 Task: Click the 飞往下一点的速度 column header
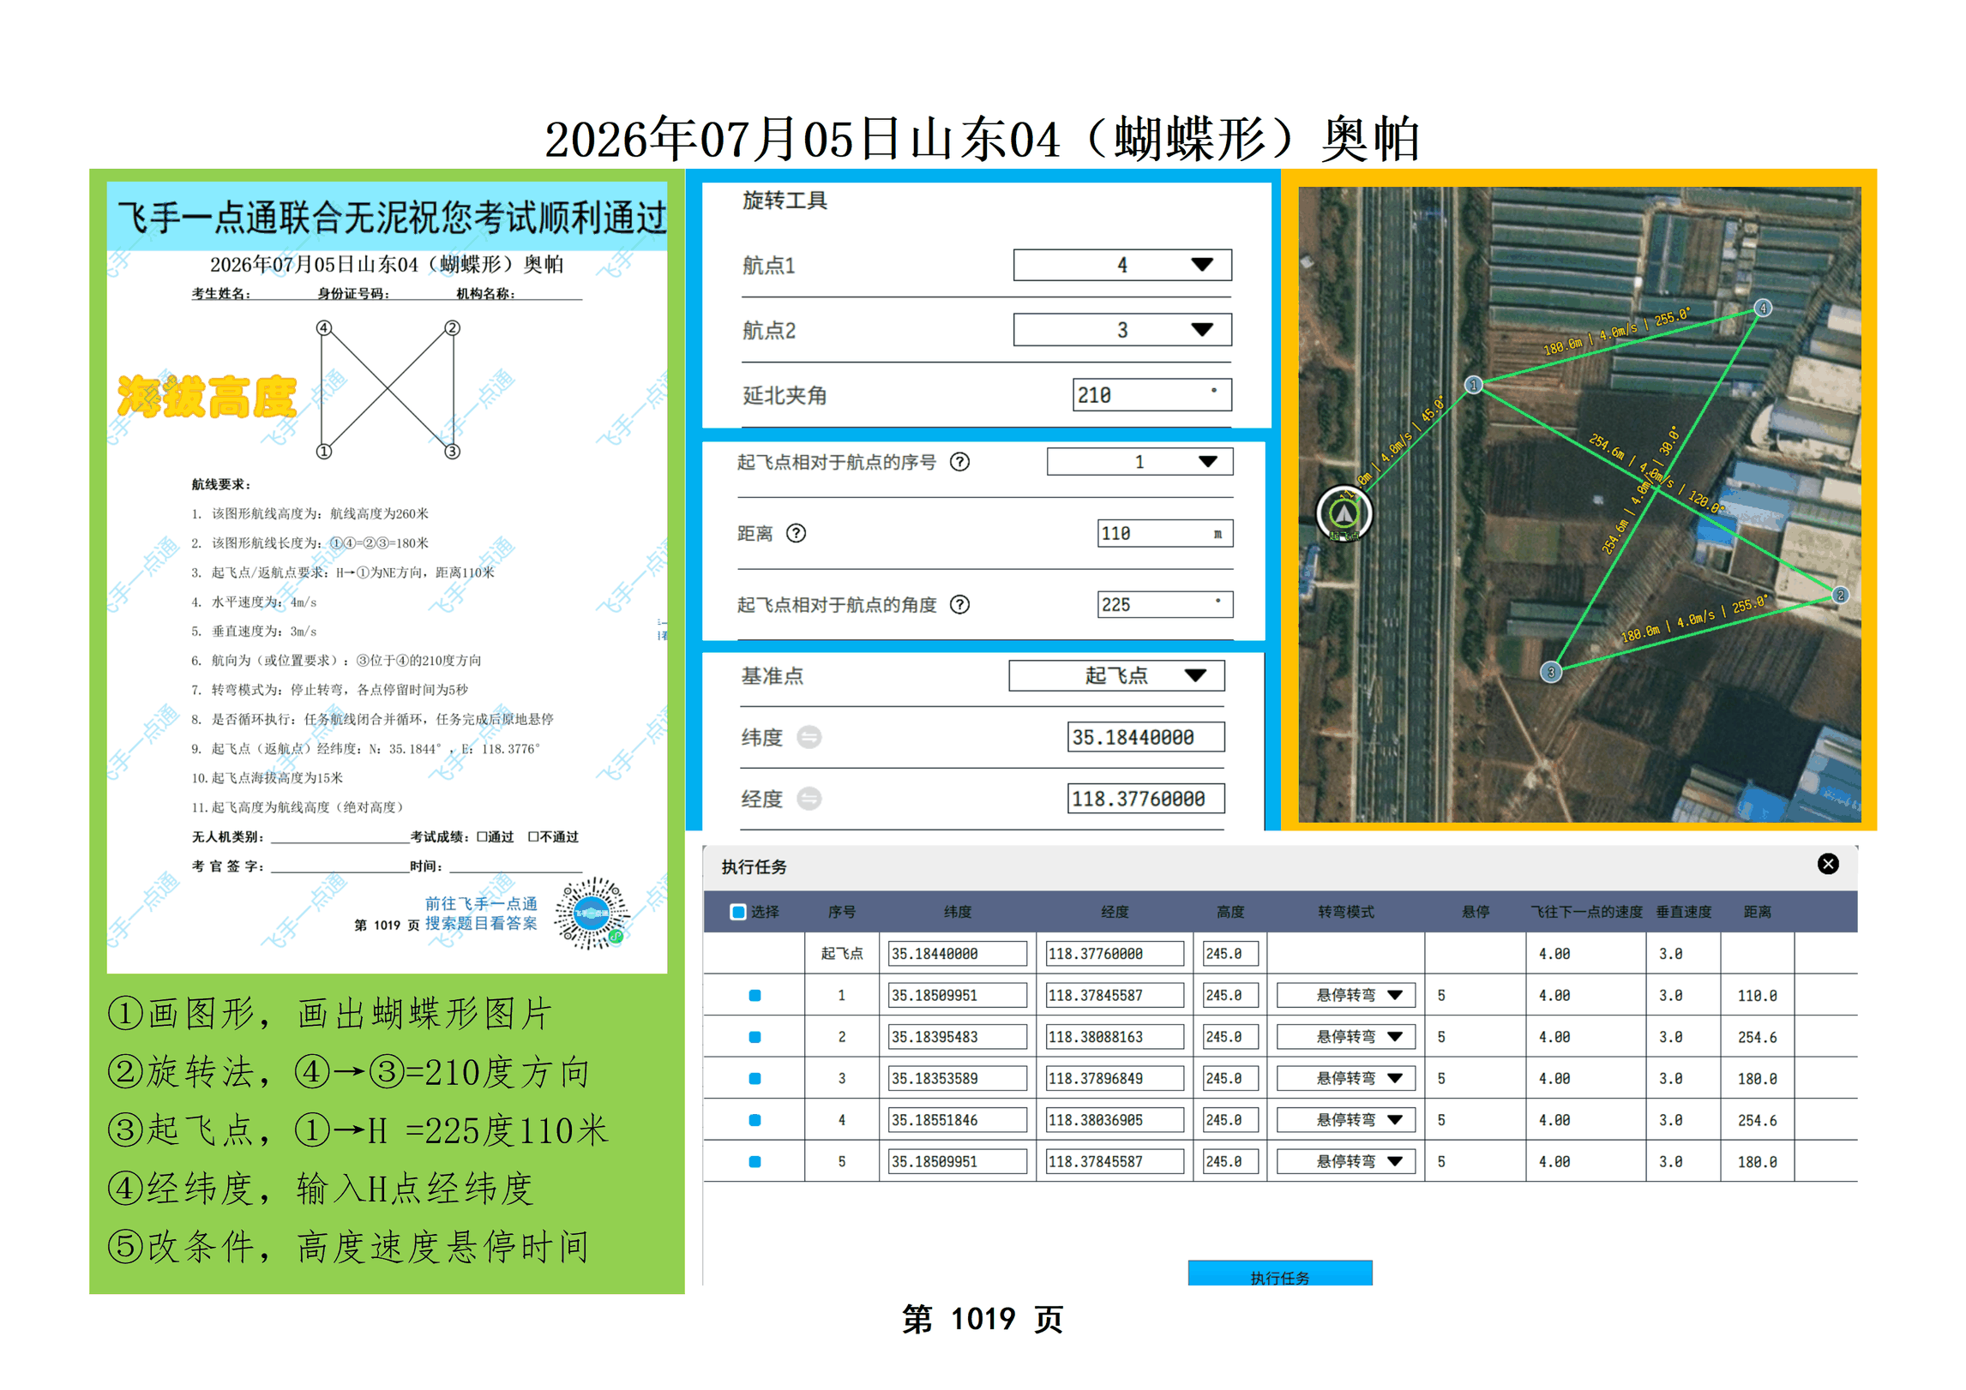(1586, 912)
